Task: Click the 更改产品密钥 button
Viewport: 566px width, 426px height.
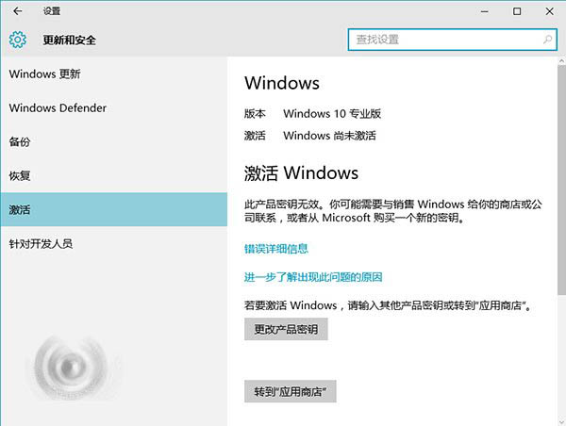Action: 286,329
